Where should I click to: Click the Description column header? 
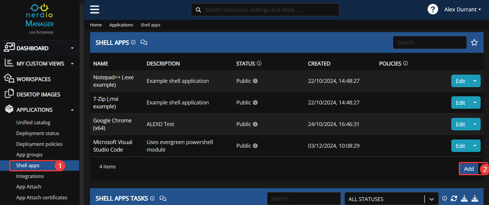click(163, 64)
